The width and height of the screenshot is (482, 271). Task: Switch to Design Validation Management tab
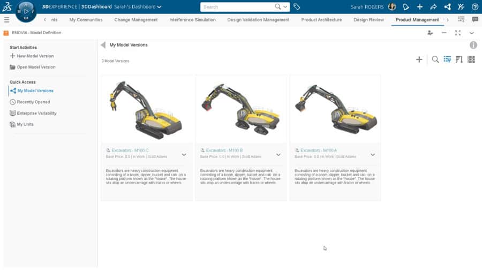coord(258,20)
